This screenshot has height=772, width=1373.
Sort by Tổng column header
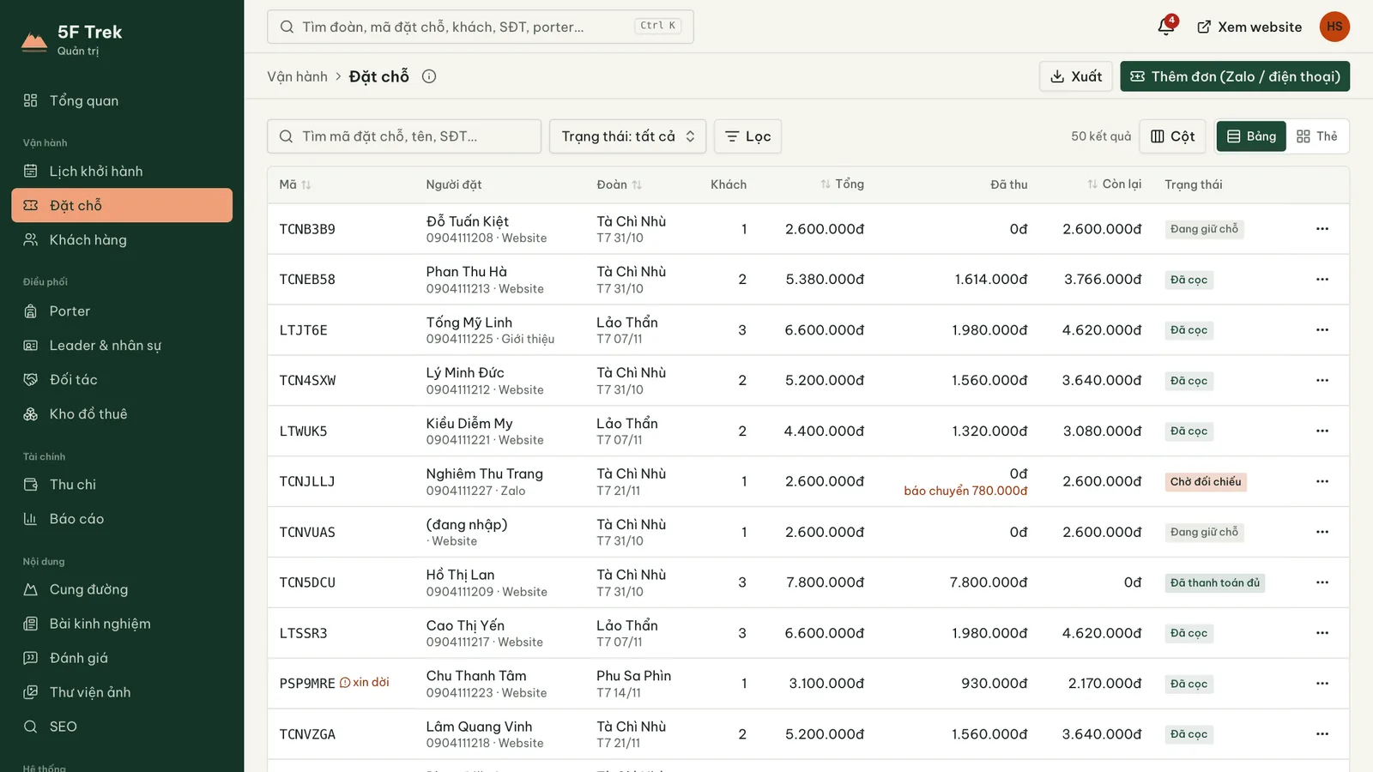842,184
